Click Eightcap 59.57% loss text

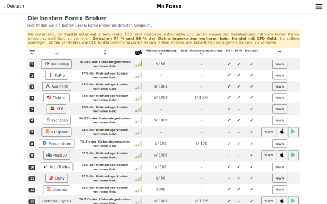[105, 120]
